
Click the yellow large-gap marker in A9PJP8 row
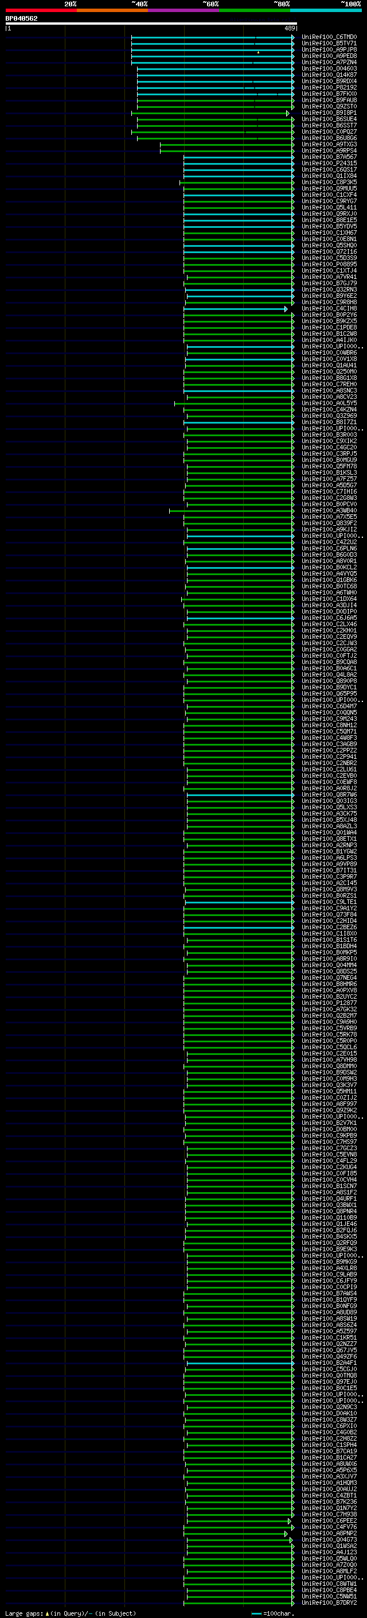coord(258,52)
